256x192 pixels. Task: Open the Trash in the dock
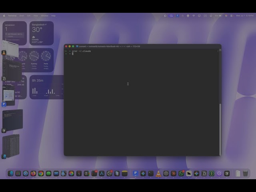245,173
